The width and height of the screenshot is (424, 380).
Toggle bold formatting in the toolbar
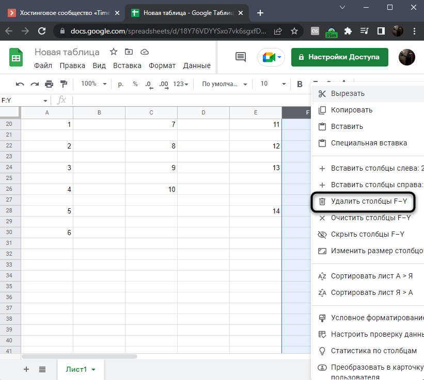300,84
